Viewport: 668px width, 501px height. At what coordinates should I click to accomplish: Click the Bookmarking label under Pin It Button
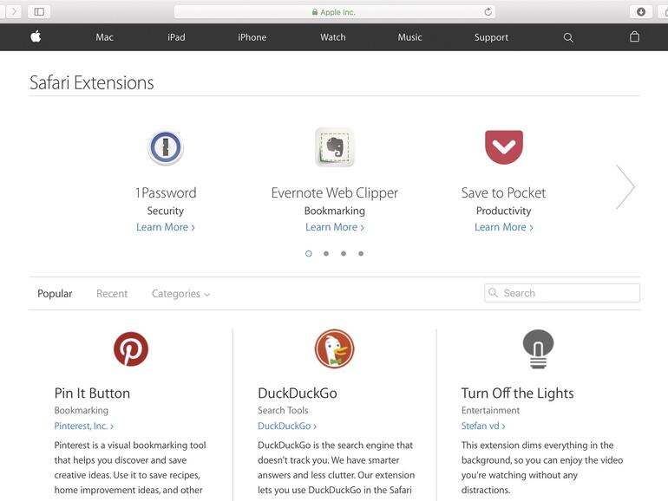(x=82, y=411)
